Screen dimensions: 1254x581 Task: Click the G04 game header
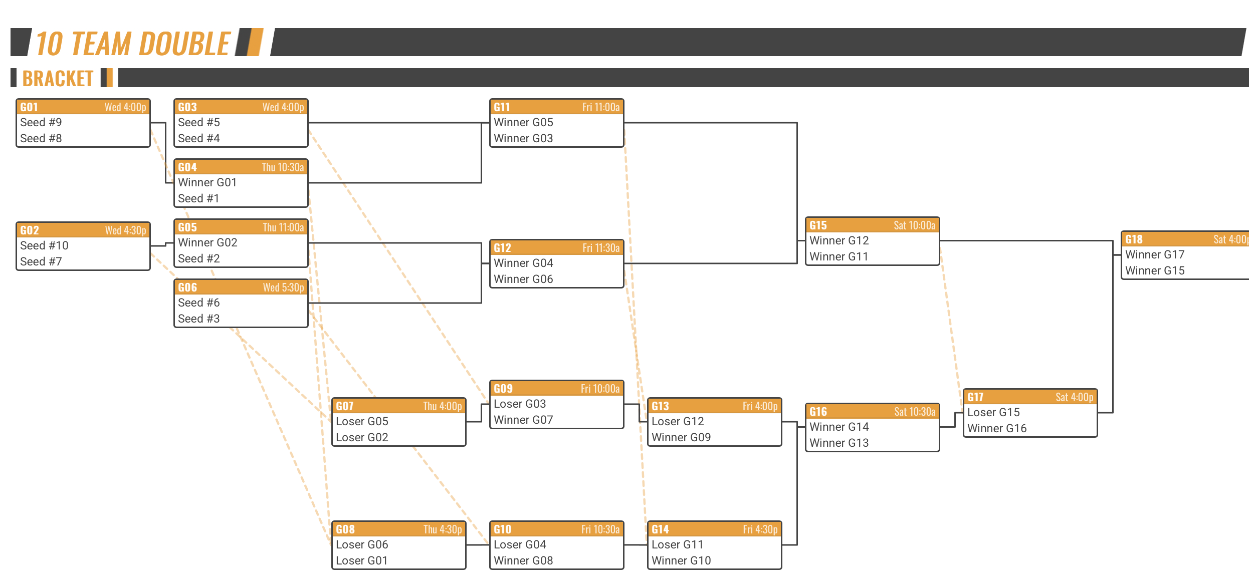[241, 167]
